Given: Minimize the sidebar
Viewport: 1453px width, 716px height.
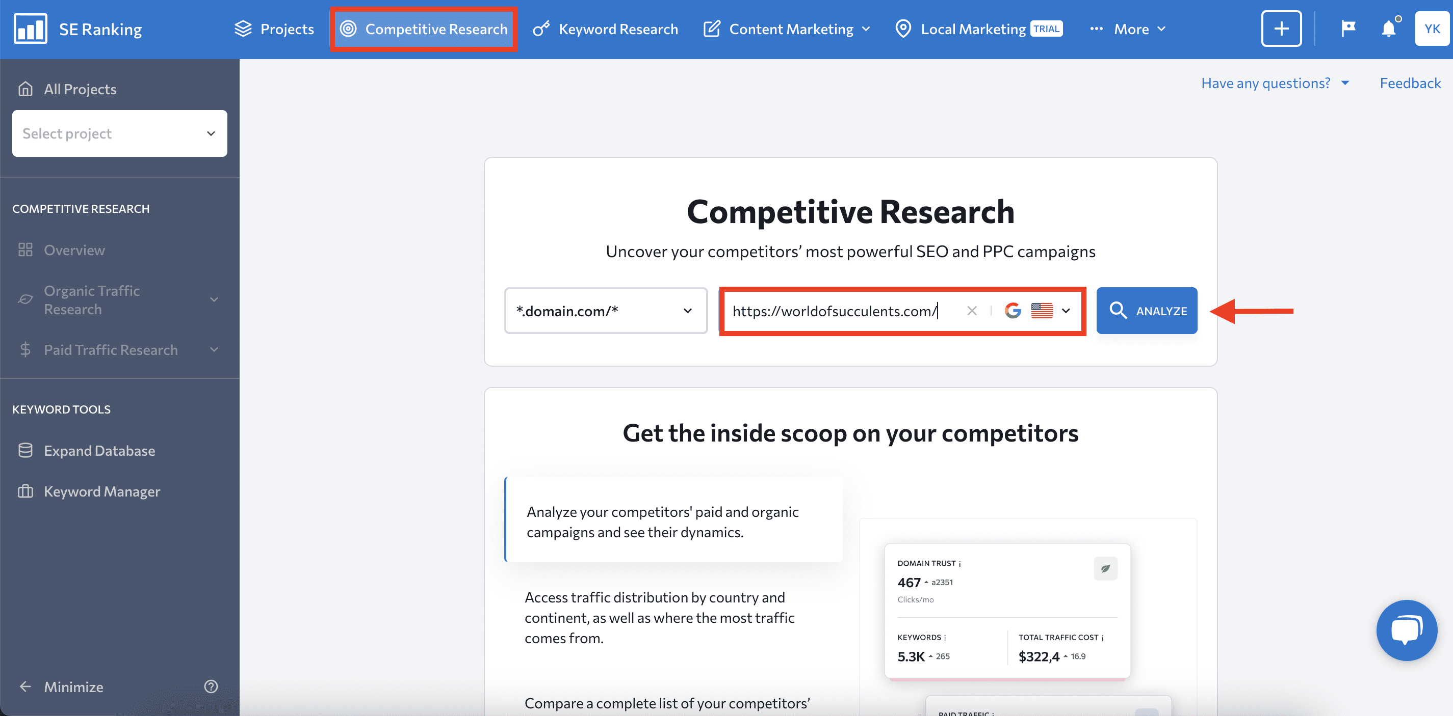Looking at the screenshot, I should tap(61, 686).
